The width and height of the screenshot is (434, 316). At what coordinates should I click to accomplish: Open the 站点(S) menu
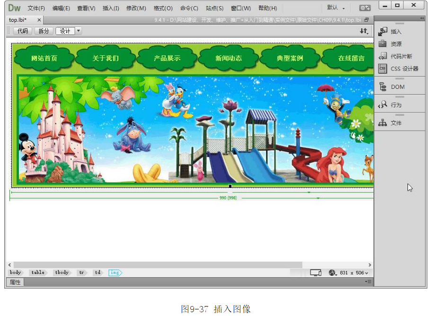pyautogui.click(x=214, y=9)
